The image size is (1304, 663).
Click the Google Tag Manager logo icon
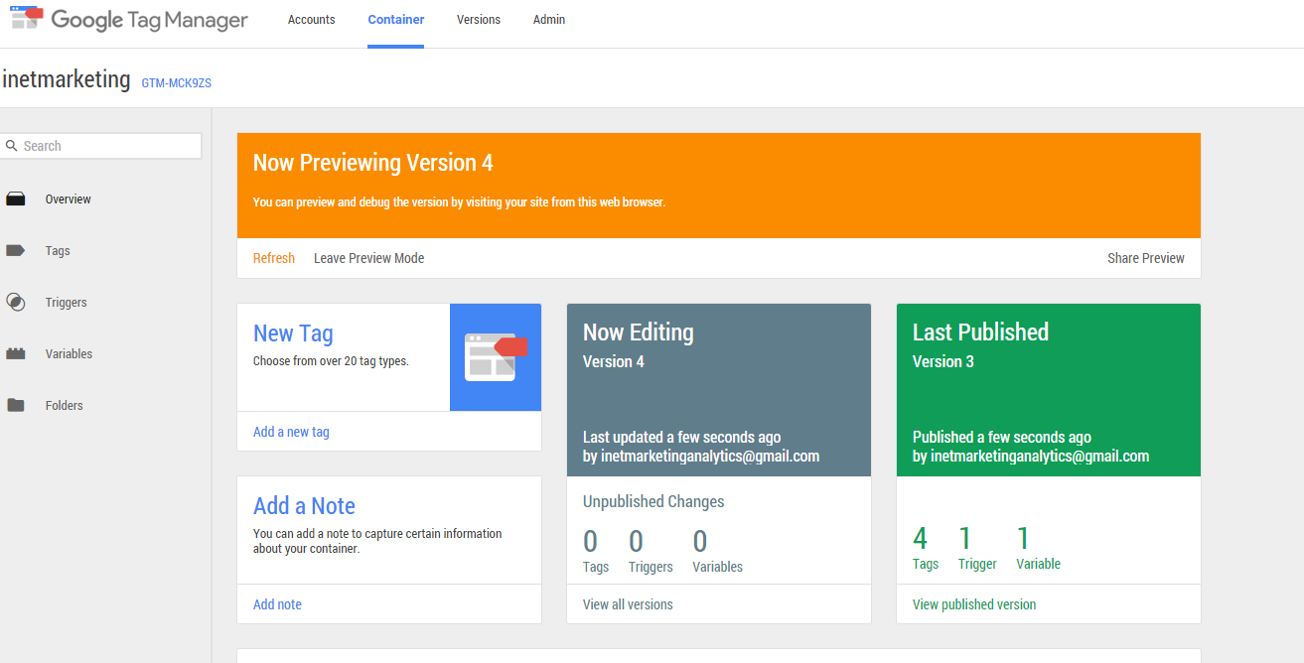pyautogui.click(x=27, y=19)
